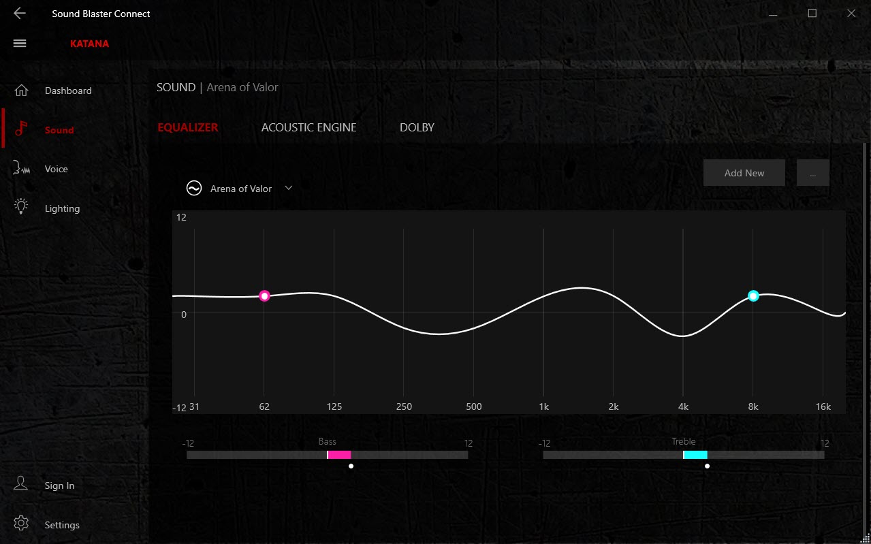The height and width of the screenshot is (544, 871).
Task: Click the 4k frequency label
Action: coord(683,407)
